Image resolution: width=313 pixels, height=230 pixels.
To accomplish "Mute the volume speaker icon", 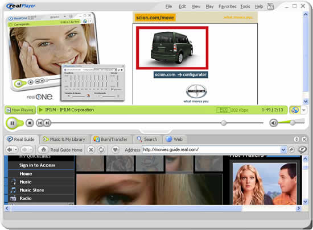I will tap(274, 123).
